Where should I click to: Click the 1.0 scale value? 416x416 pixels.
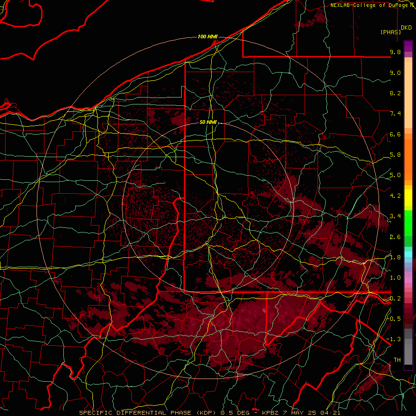pyautogui.click(x=395, y=278)
